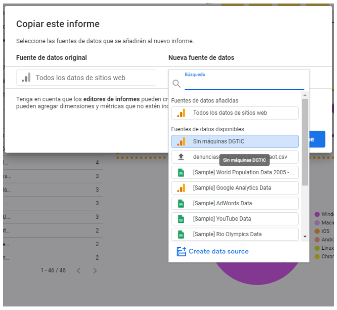The width and height of the screenshot is (337, 310).
Task: Choose Sin máquinas DGTIC data source
Action: click(x=235, y=141)
